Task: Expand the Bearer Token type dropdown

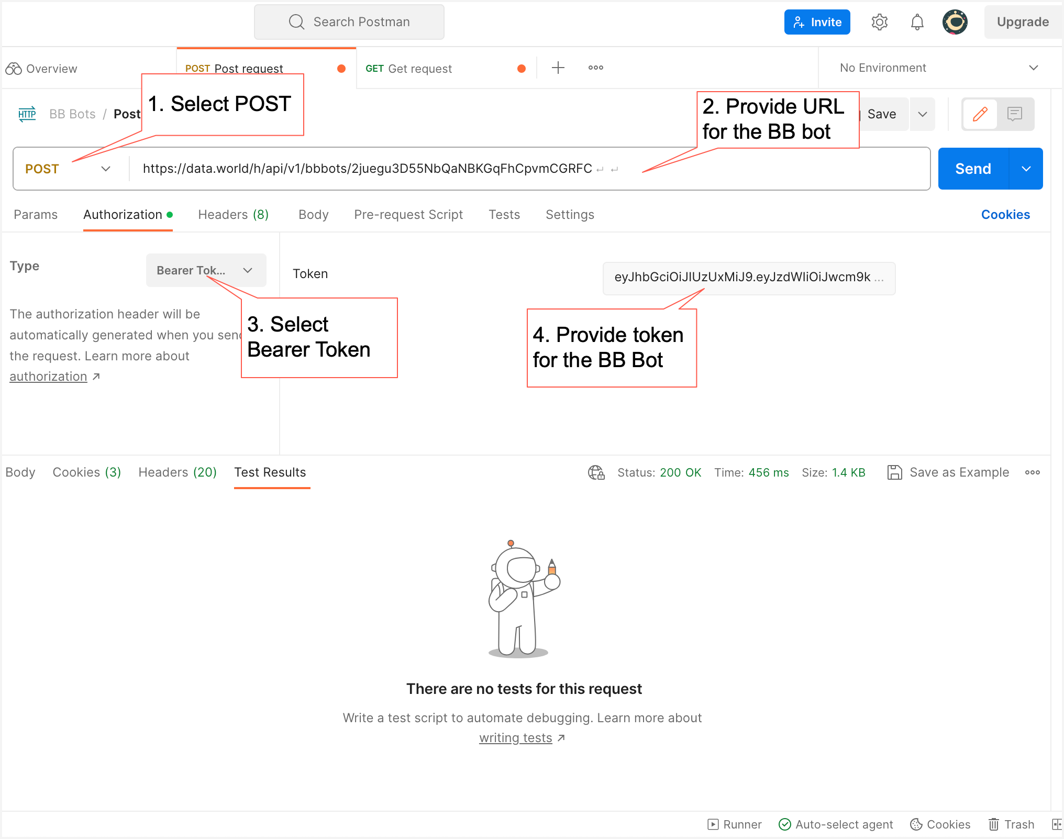Action: [206, 270]
